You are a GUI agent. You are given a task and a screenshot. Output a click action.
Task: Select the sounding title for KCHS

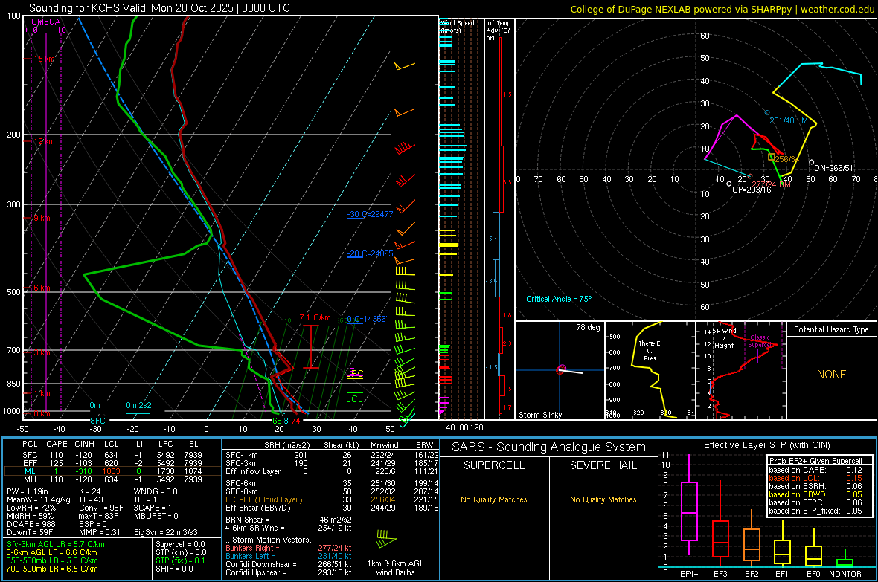click(x=159, y=8)
